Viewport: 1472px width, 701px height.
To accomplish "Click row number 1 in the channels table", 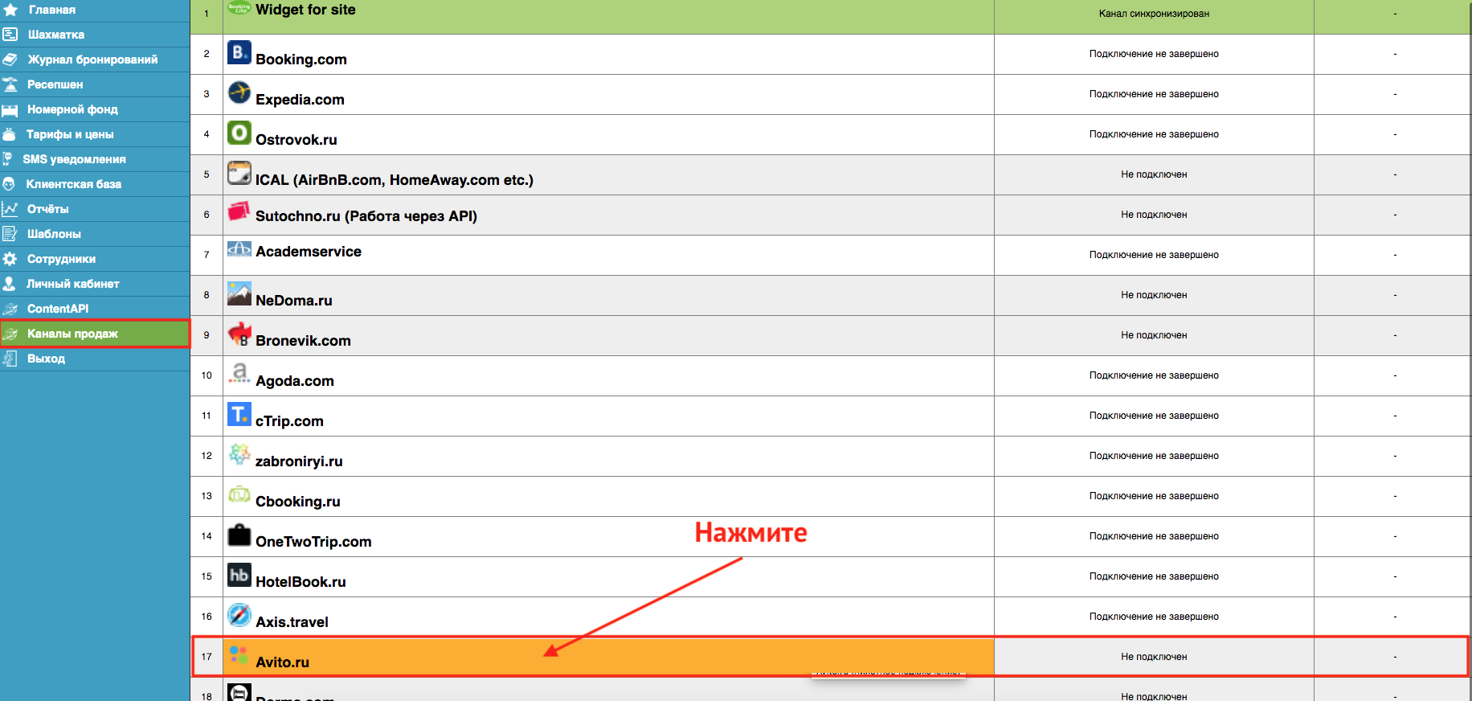I will [x=206, y=14].
